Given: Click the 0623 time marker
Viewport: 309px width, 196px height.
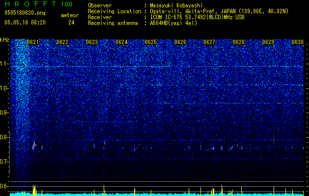Looking at the screenshot, I should coord(92,42).
